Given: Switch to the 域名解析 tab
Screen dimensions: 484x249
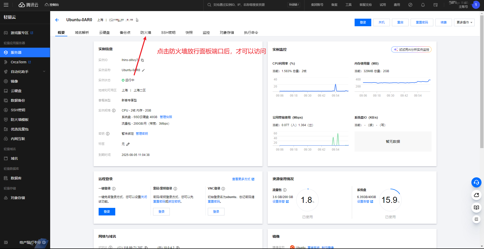Looking at the screenshot, I should click(82, 33).
